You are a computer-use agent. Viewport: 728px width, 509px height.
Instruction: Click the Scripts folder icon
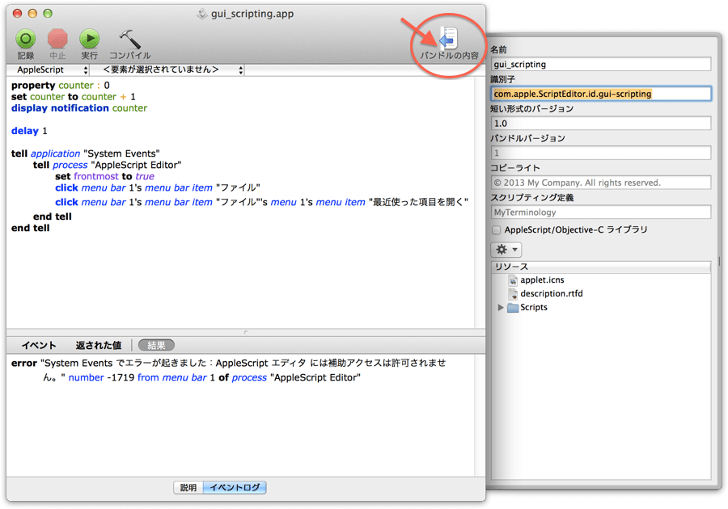click(513, 307)
